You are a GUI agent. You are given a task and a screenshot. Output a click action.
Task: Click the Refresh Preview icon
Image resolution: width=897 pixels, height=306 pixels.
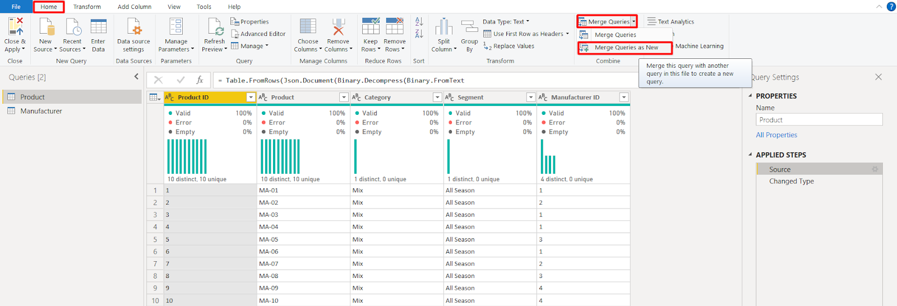215,27
